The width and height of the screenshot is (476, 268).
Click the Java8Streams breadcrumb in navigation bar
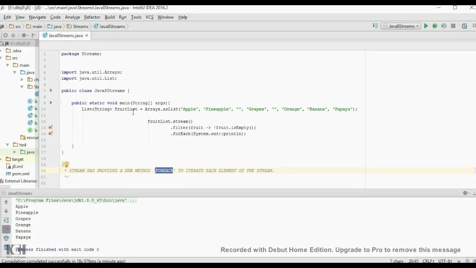pyautogui.click(x=109, y=26)
